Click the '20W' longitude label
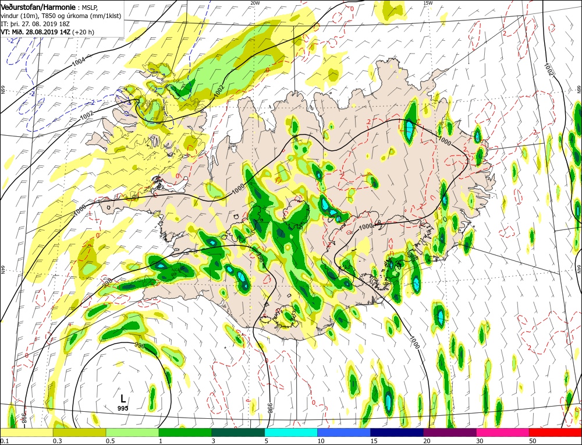This screenshot has width=582, height=445. coord(255,2)
